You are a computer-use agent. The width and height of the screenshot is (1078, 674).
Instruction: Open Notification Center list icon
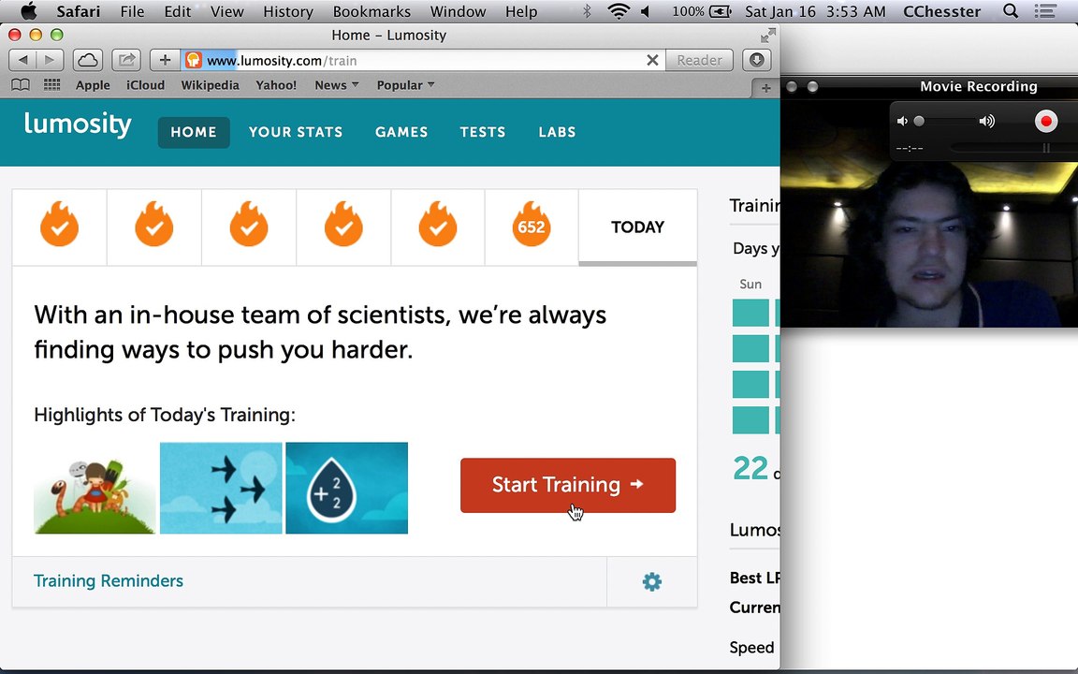click(1045, 11)
